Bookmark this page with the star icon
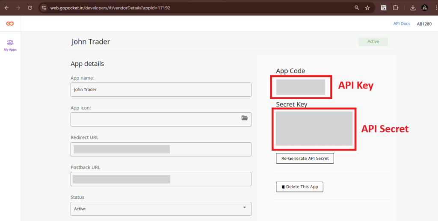This screenshot has width=438, height=221. pos(367,8)
